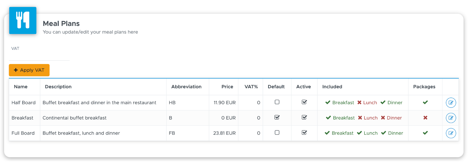Click Breakfast plan's Breakfast included item
Screen dimensions: 469x165
tap(340, 118)
